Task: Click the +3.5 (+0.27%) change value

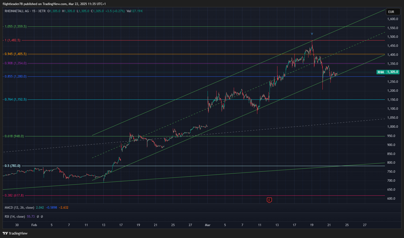Action: [x=115, y=11]
